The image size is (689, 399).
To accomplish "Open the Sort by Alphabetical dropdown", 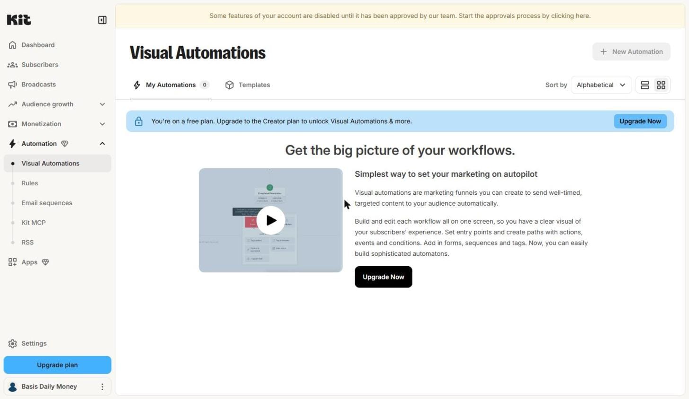I will click(601, 85).
